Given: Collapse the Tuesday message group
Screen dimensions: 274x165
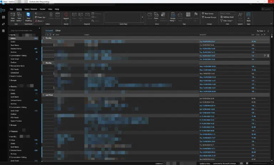Looking at the screenshot, I should tap(44, 38).
